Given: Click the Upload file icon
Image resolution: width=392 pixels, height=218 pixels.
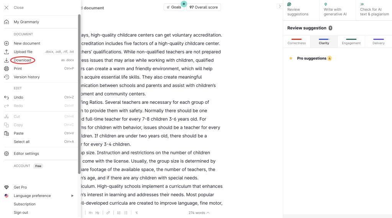Looking at the screenshot, I should [7, 52].
